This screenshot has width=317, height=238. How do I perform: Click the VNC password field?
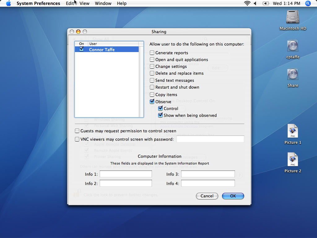tap(210, 139)
